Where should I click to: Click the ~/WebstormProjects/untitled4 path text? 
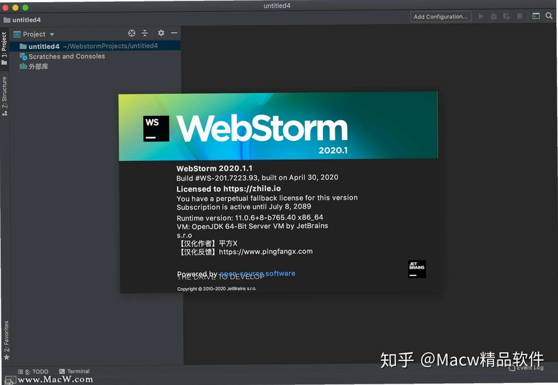[x=110, y=46]
